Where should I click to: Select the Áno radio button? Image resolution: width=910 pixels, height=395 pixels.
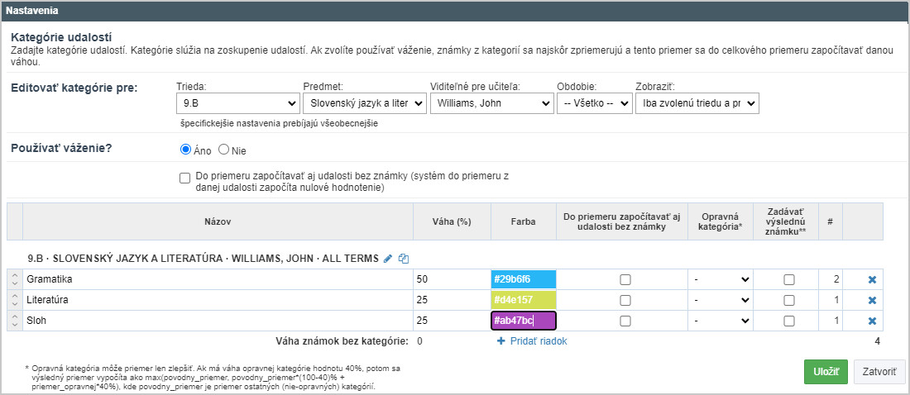tap(185, 150)
